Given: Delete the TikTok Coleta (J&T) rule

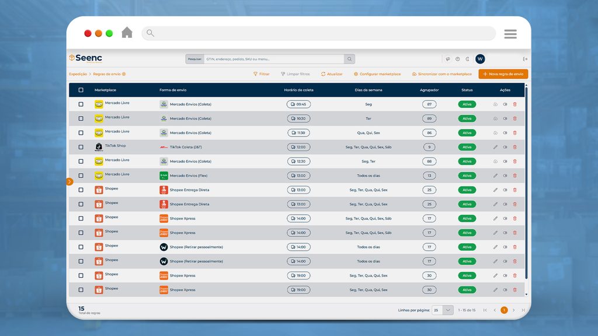Looking at the screenshot, I should click(x=515, y=147).
